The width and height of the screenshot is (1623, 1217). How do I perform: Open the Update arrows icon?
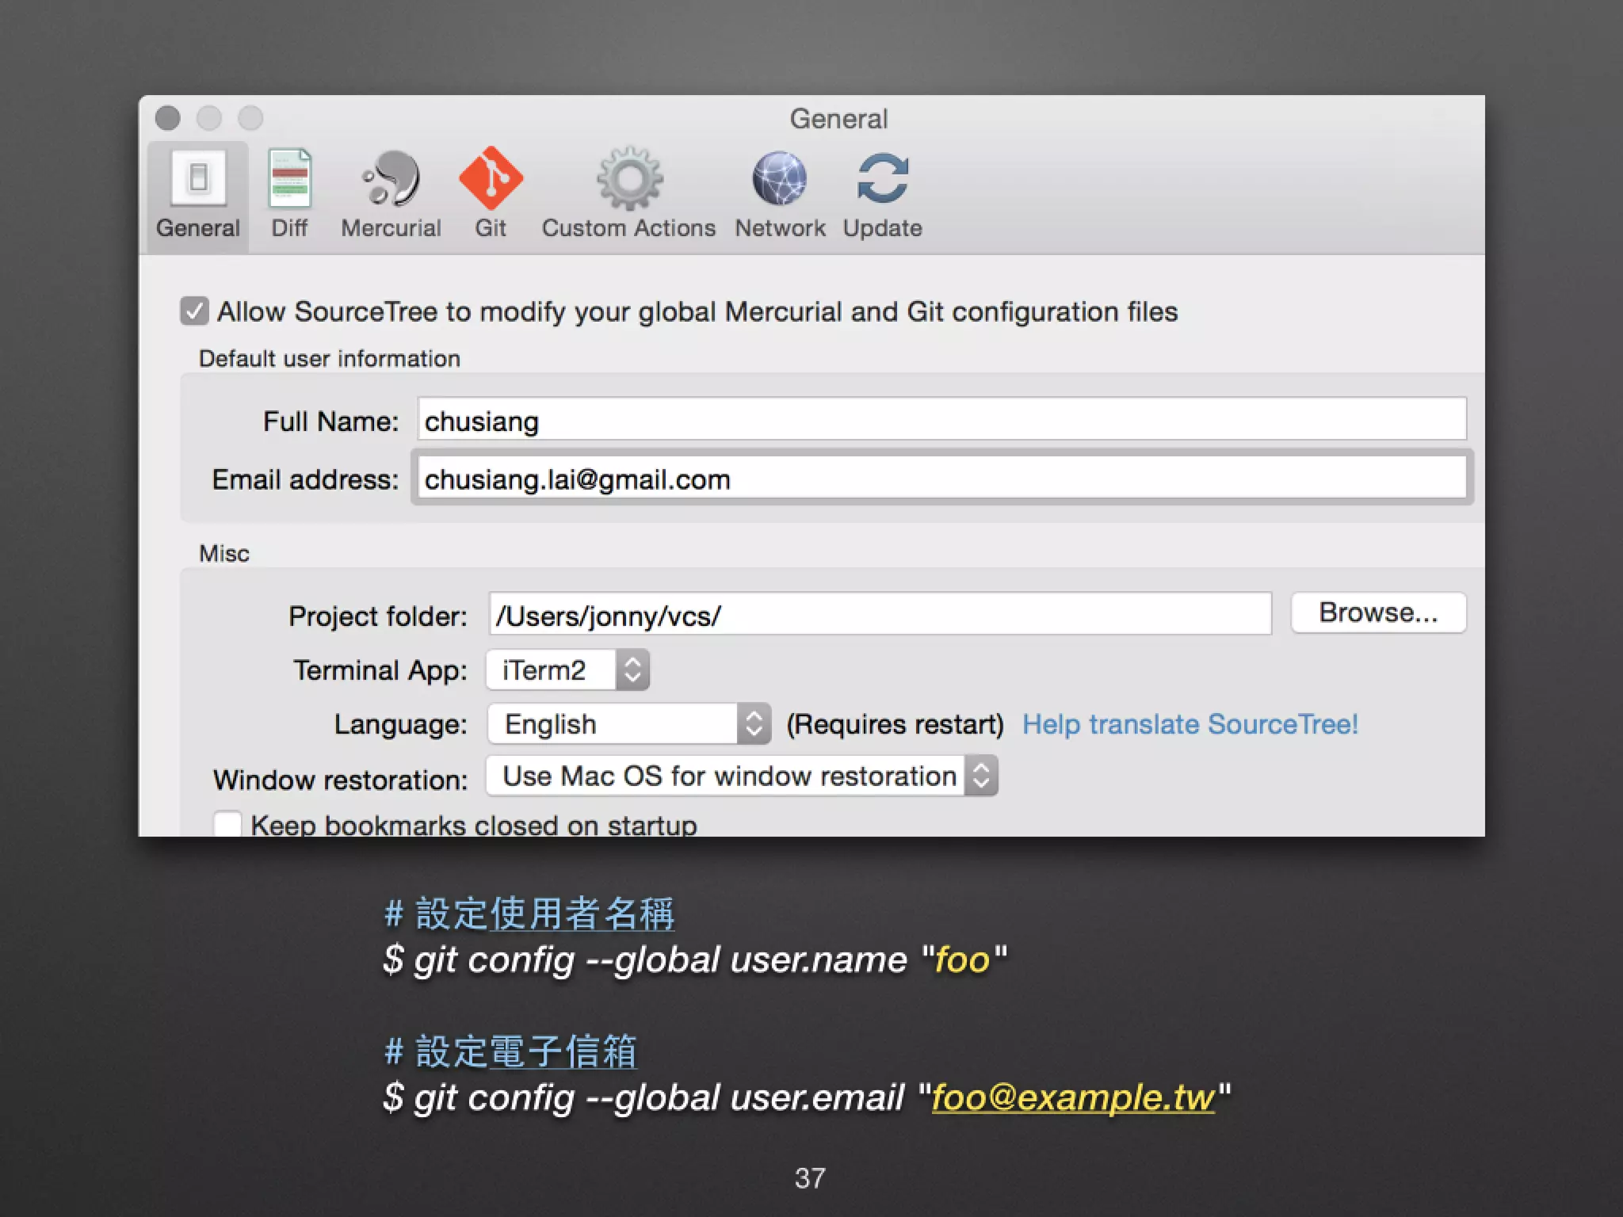[882, 177]
